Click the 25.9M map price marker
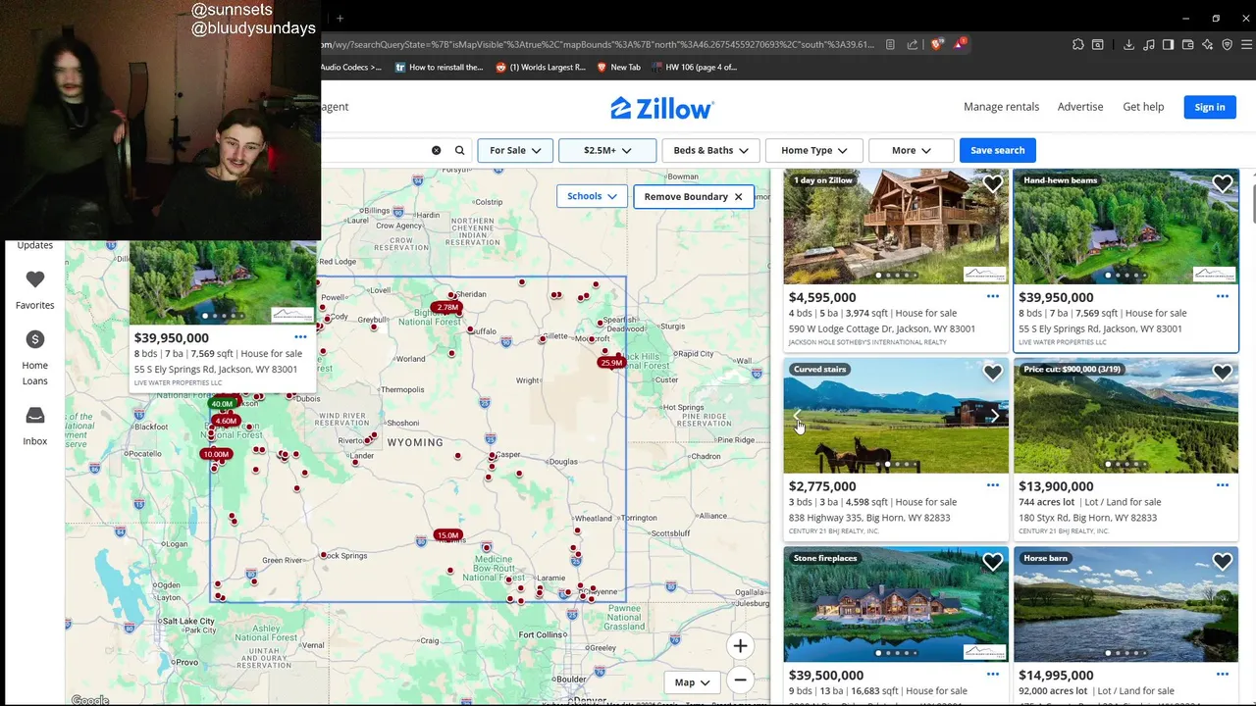The image size is (1256, 706). click(x=610, y=363)
